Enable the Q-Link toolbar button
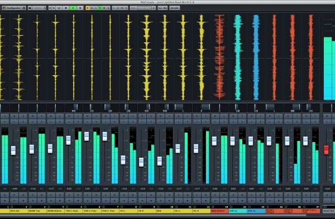 (175, 8)
